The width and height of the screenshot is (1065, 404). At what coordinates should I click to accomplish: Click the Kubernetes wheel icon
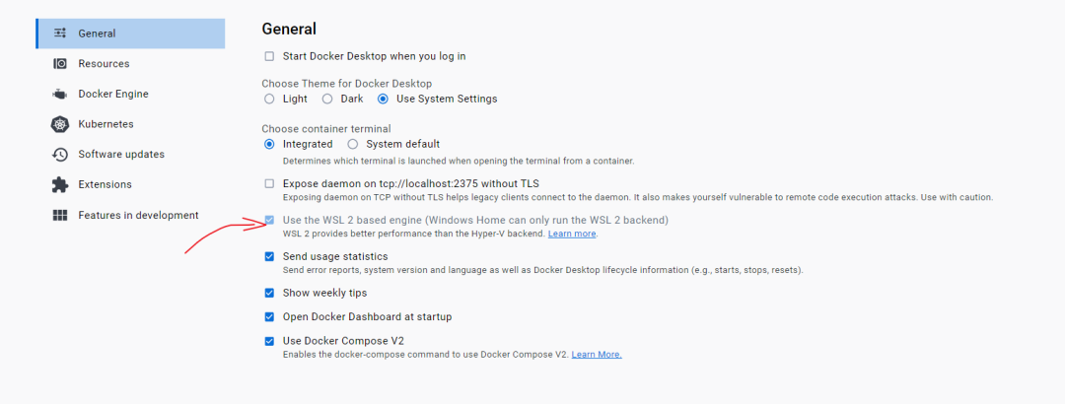click(60, 124)
